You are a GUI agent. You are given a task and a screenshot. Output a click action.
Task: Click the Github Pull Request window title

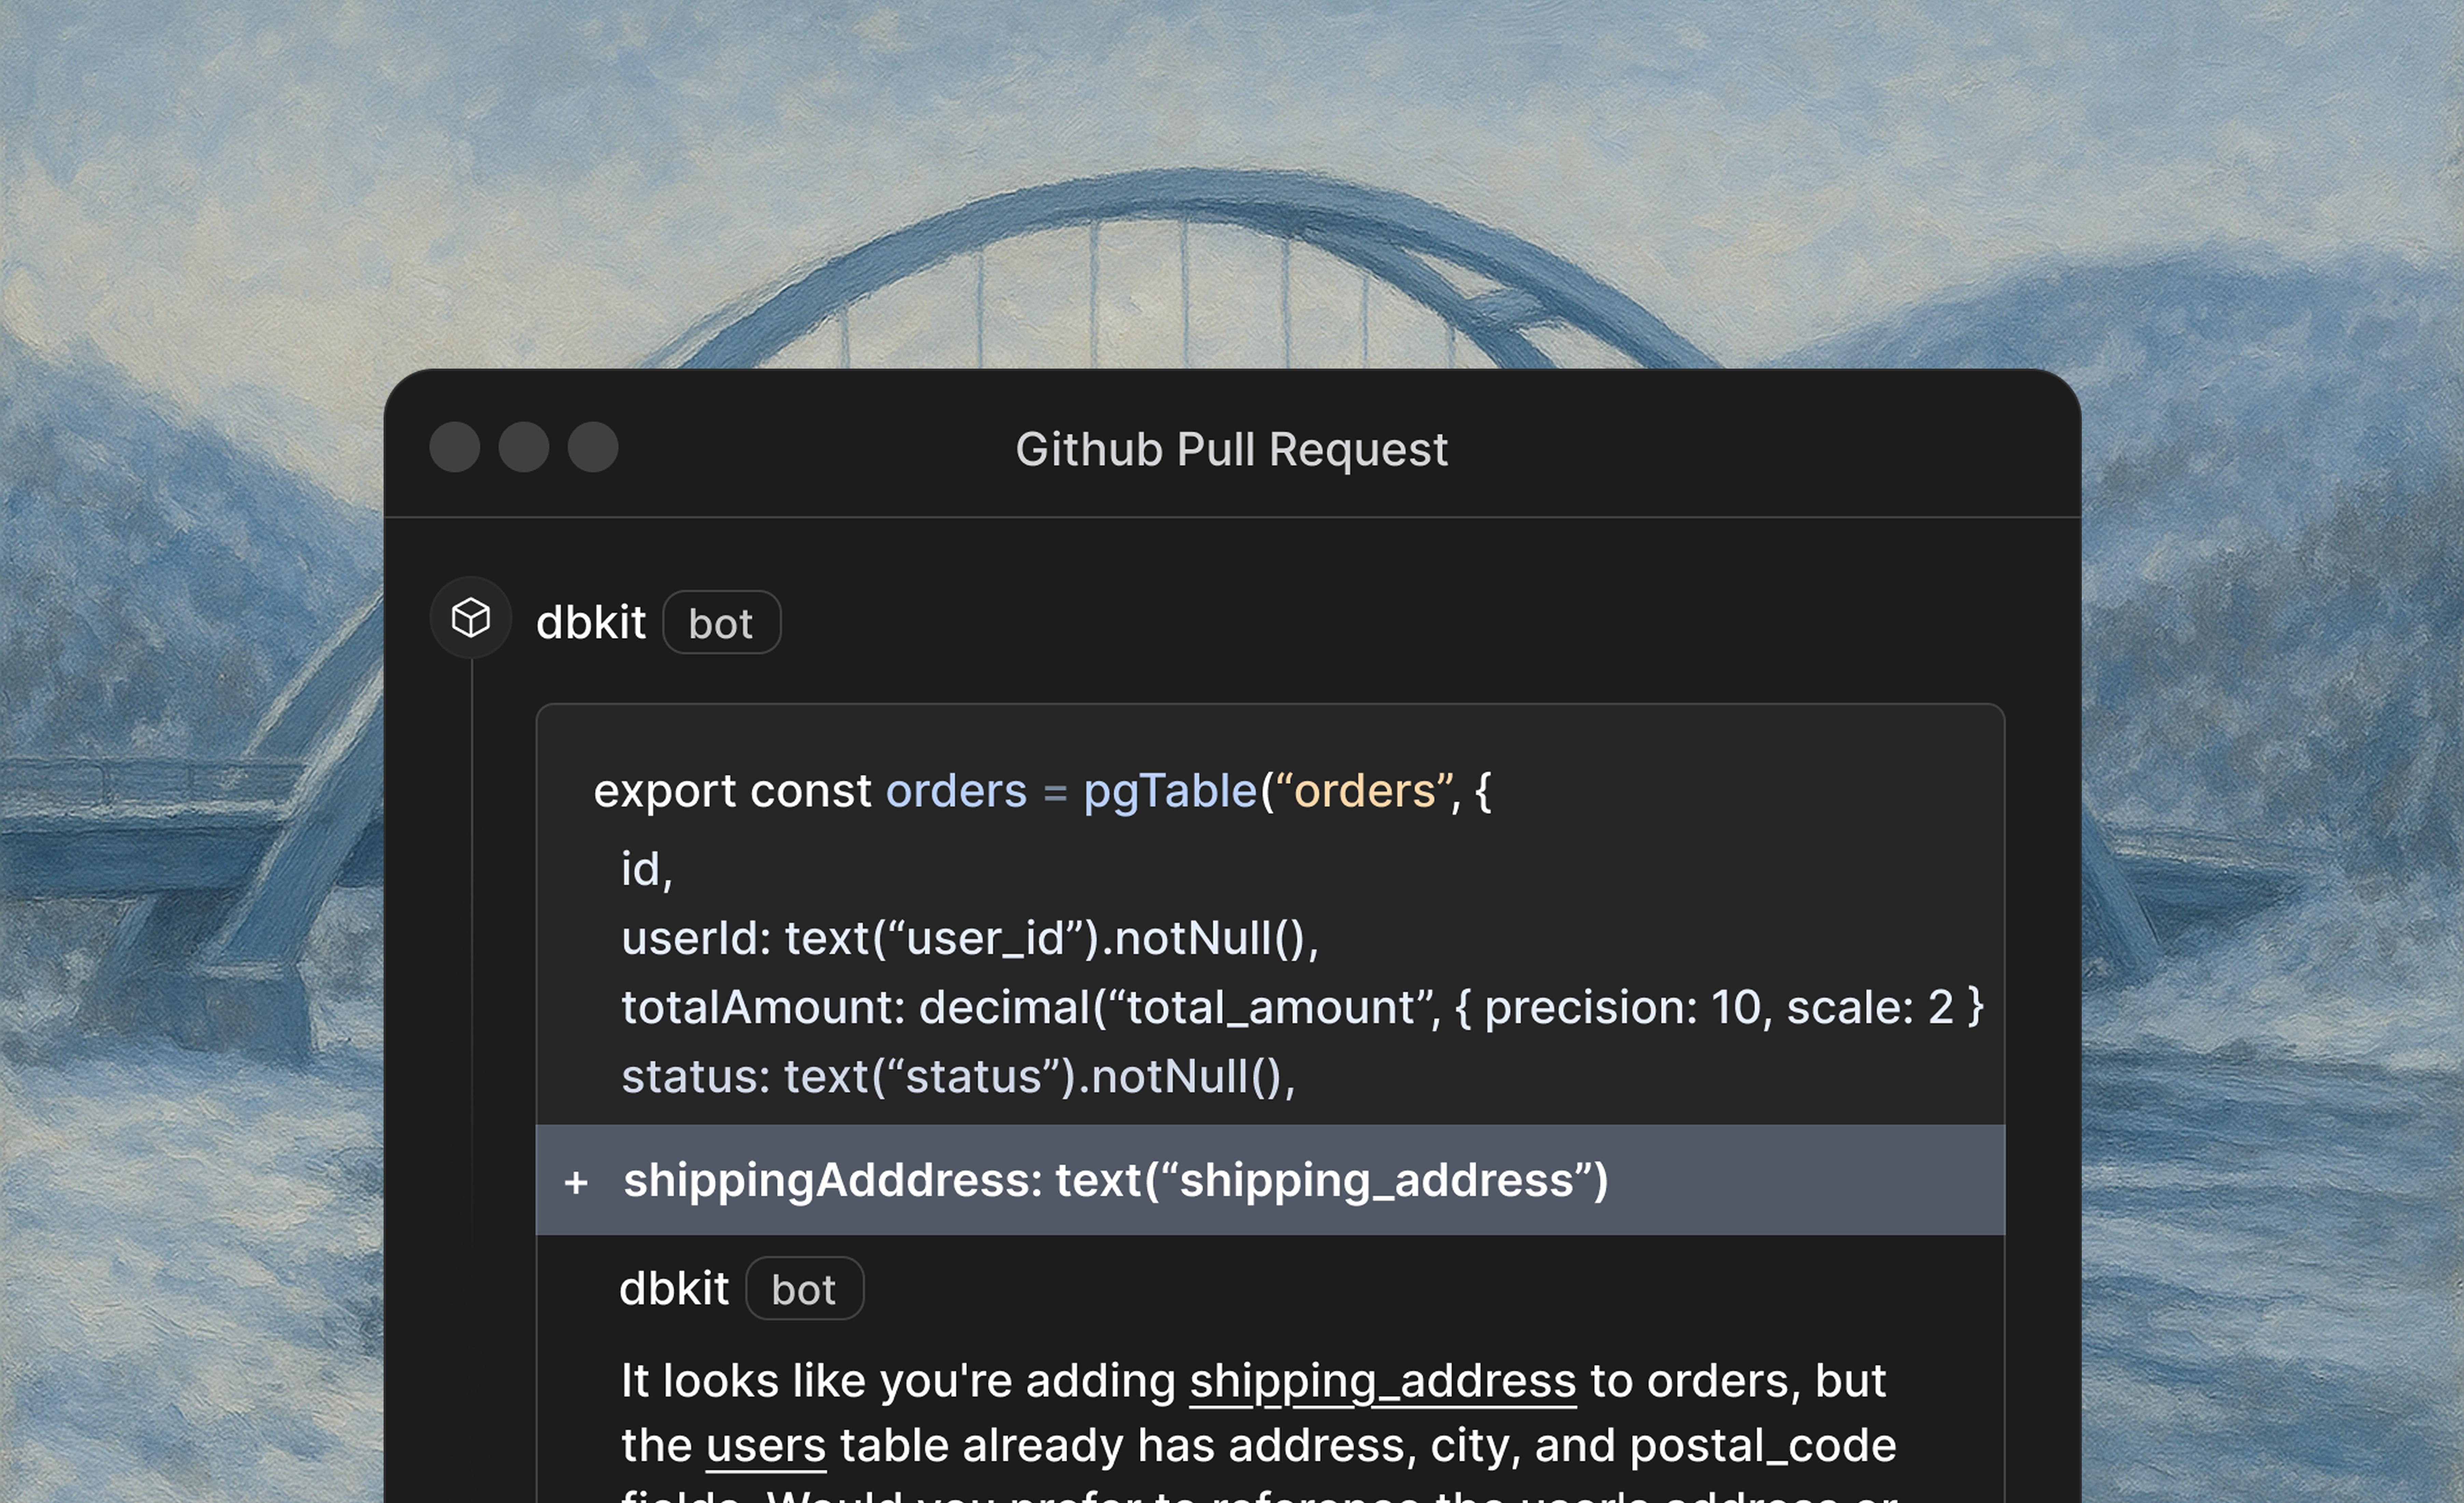(x=1231, y=449)
